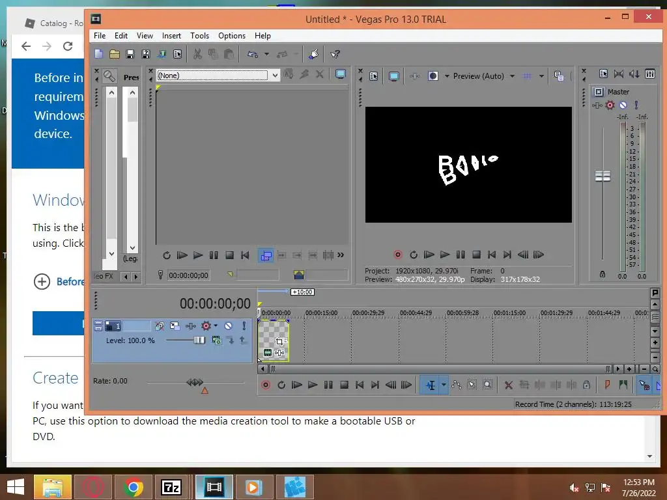This screenshot has height=500, width=667.
Task: Click the What's This help icon
Action: point(335,54)
